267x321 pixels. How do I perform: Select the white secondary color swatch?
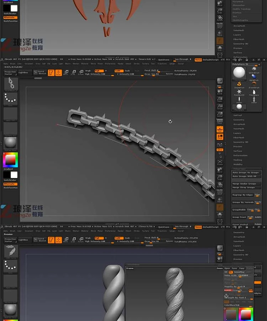[14, 175]
